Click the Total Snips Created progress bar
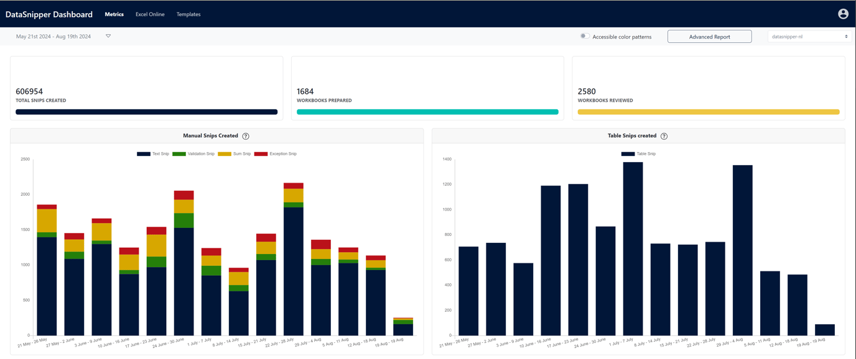Image resolution: width=856 pixels, height=359 pixels. click(146, 112)
